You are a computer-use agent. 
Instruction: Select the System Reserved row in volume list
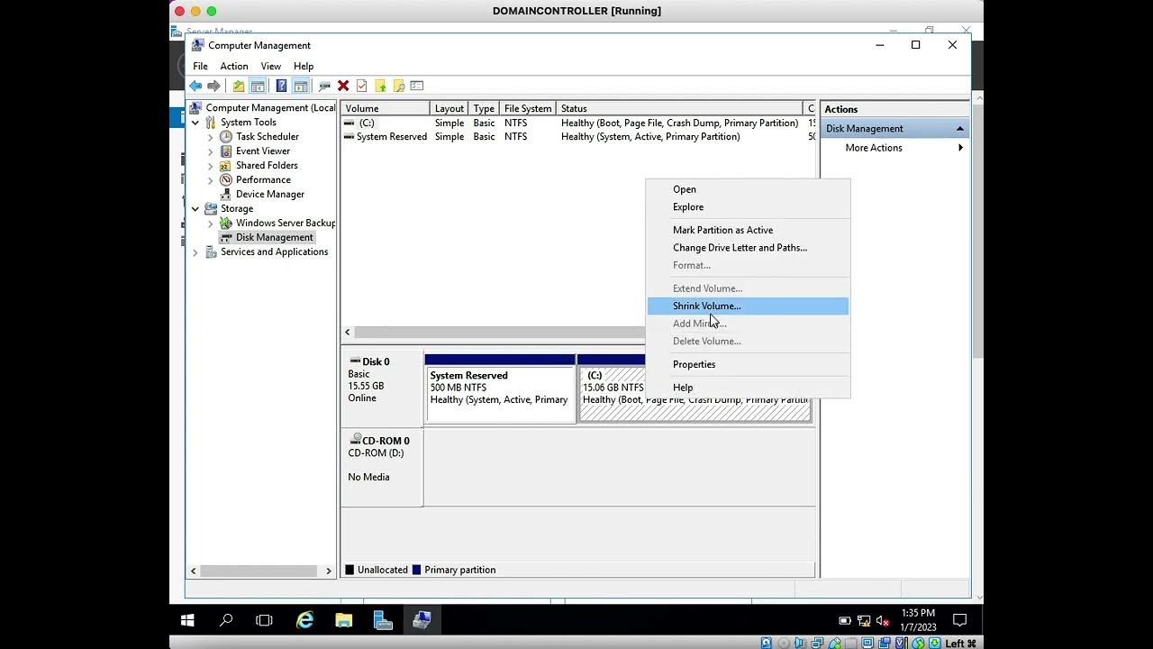point(576,137)
